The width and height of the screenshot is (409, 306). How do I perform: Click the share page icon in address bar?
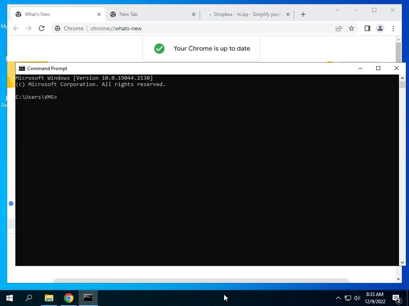point(339,28)
